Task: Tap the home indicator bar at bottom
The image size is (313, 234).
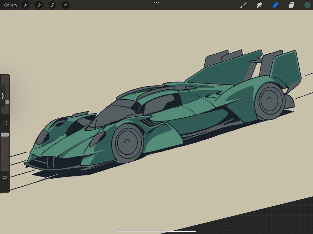Action: click(156, 231)
